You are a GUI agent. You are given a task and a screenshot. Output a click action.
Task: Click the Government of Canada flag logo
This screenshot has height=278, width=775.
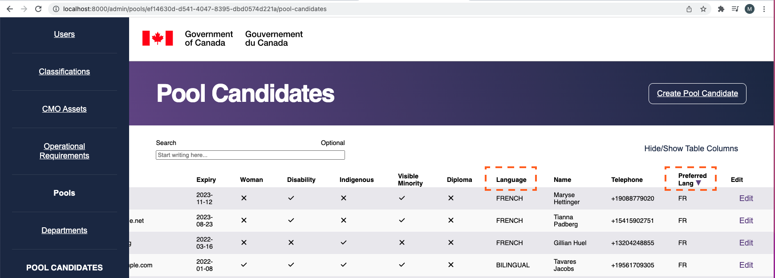[x=158, y=38]
